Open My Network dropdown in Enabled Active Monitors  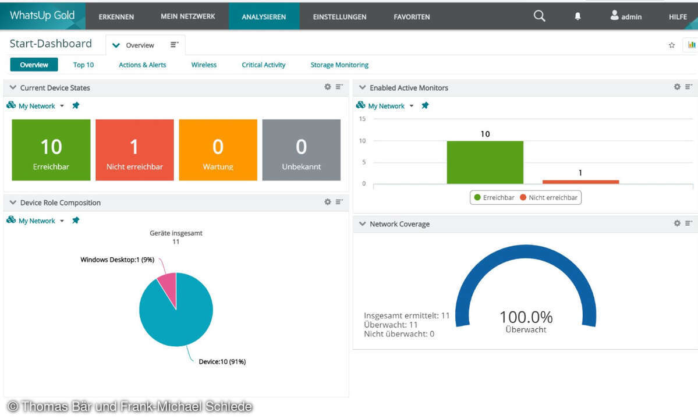pos(391,106)
